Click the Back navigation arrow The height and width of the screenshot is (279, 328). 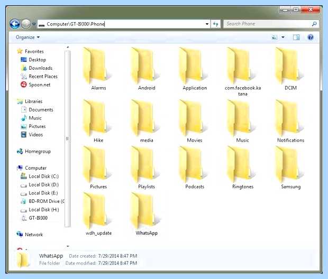click(15, 24)
